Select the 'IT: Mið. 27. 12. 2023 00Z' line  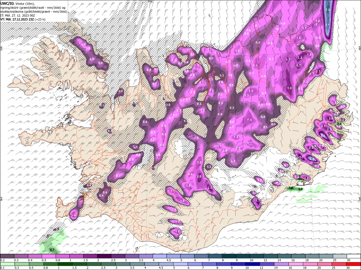pyautogui.click(x=18, y=15)
